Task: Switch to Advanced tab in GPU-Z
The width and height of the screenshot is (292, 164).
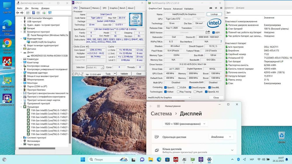Action: click(x=178, y=9)
